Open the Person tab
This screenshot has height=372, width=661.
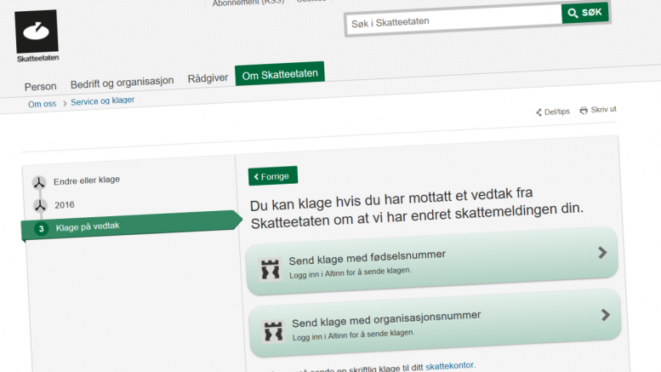[x=41, y=87]
